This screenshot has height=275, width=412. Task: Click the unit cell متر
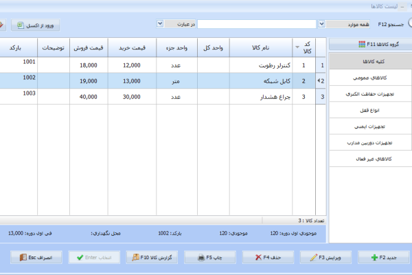(176, 81)
